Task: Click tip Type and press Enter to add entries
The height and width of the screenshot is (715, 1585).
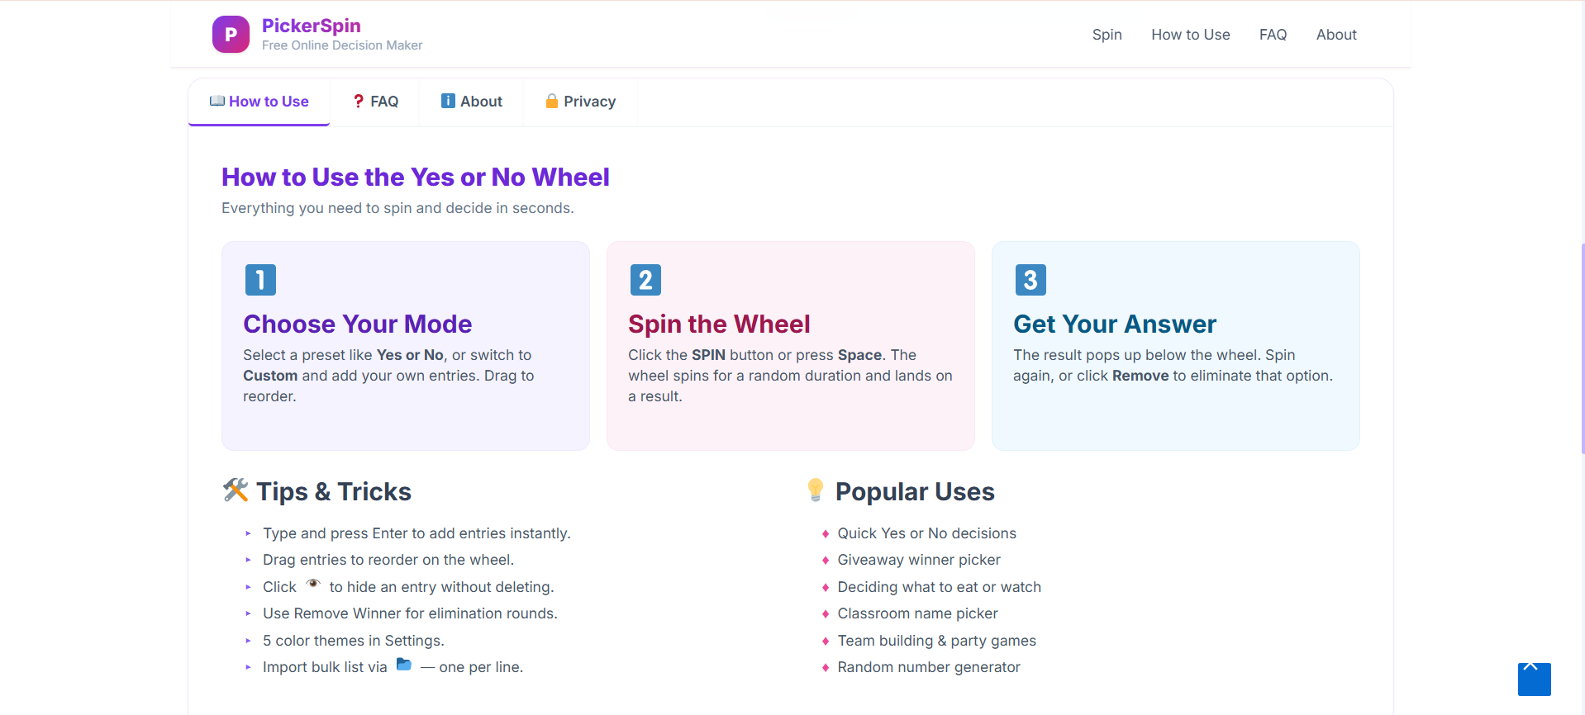Action: pos(416,533)
